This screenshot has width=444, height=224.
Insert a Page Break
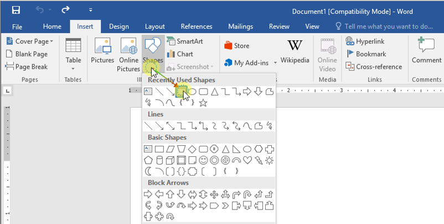tap(27, 67)
